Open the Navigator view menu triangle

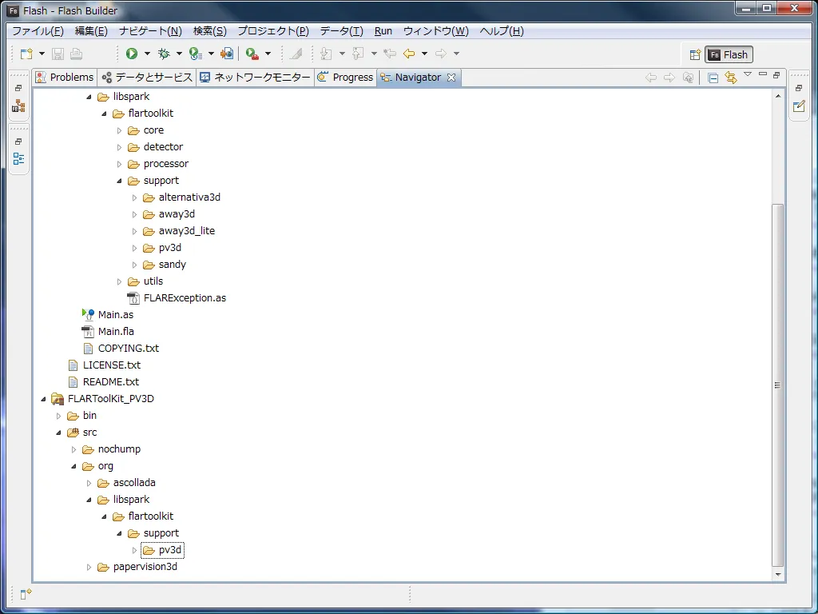pyautogui.click(x=748, y=74)
